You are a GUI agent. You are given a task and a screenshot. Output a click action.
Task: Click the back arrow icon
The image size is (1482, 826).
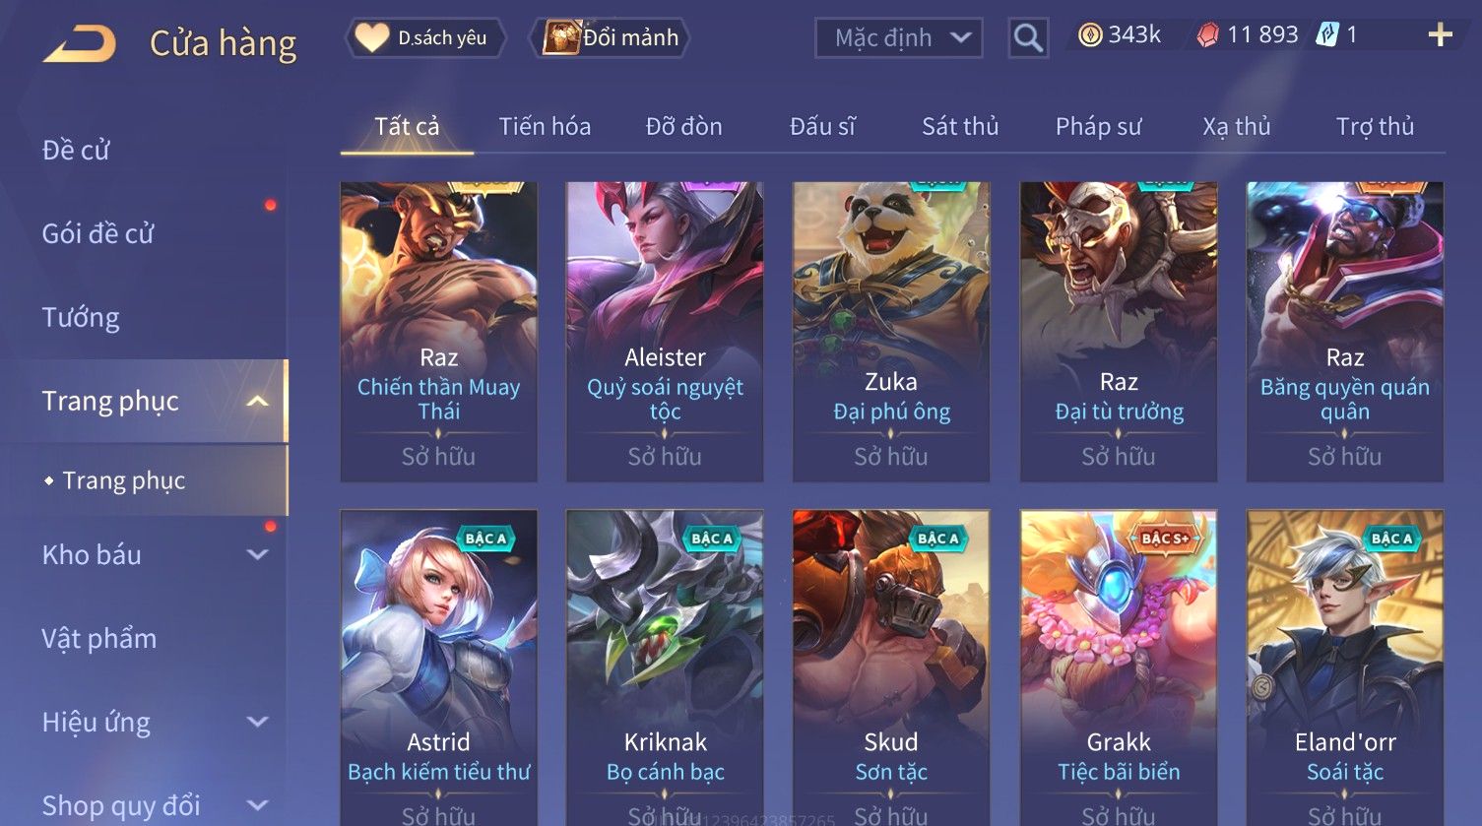coord(79,43)
